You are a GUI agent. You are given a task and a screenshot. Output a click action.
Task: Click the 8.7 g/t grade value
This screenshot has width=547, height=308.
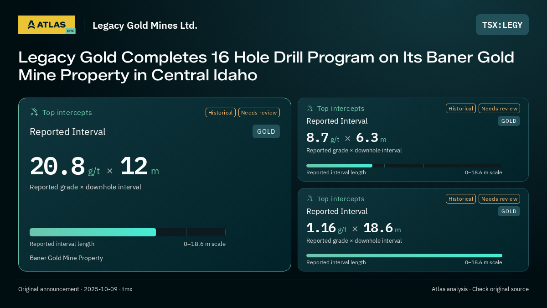tap(323, 137)
